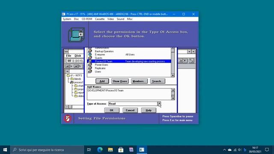Viewport: 274px width, 154px height.
Task: Click the Users group icon
Action: tap(90, 71)
